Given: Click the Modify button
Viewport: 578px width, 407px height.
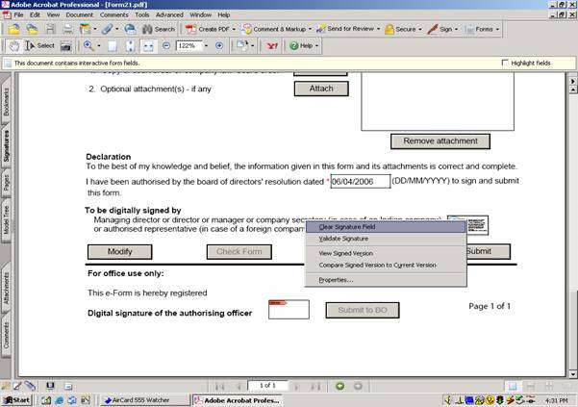Looking at the screenshot, I should 119,251.
